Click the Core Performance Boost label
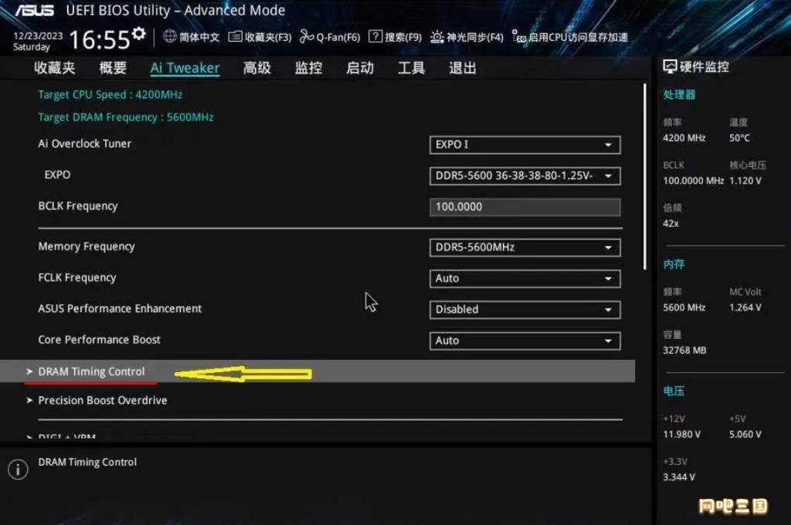The height and width of the screenshot is (525, 791). tap(100, 340)
